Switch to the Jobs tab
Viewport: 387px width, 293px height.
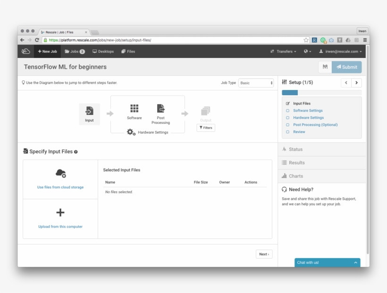[74, 51]
